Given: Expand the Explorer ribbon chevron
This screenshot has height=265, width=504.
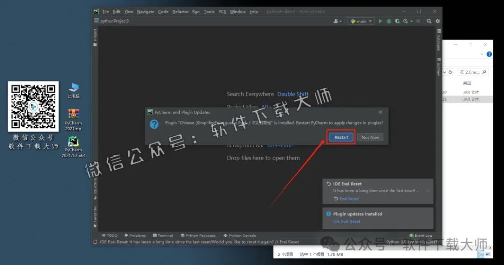Looking at the screenshot, I should click(482, 54).
